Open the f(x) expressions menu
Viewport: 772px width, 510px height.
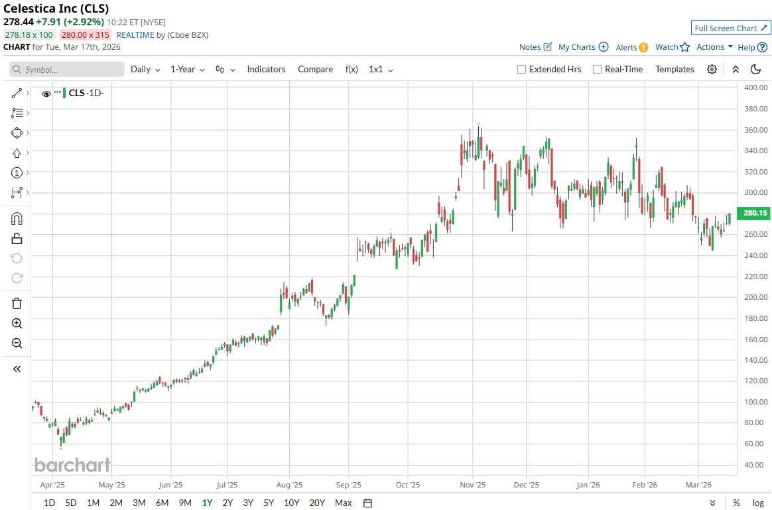coord(352,70)
